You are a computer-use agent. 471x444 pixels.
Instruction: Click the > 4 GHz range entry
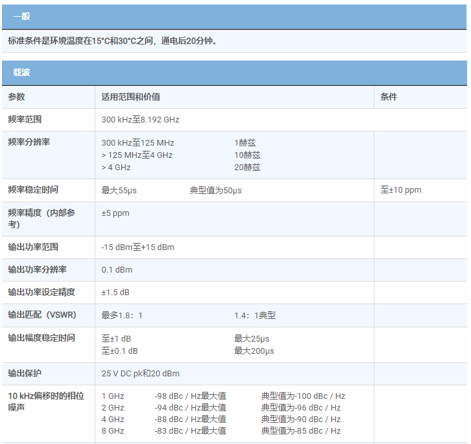(116, 168)
